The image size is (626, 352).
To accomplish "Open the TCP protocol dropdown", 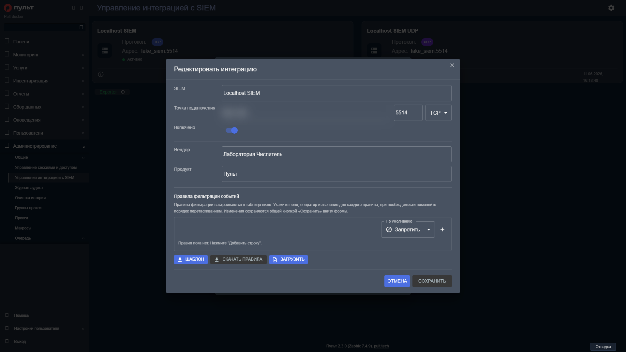I will 438,113.
